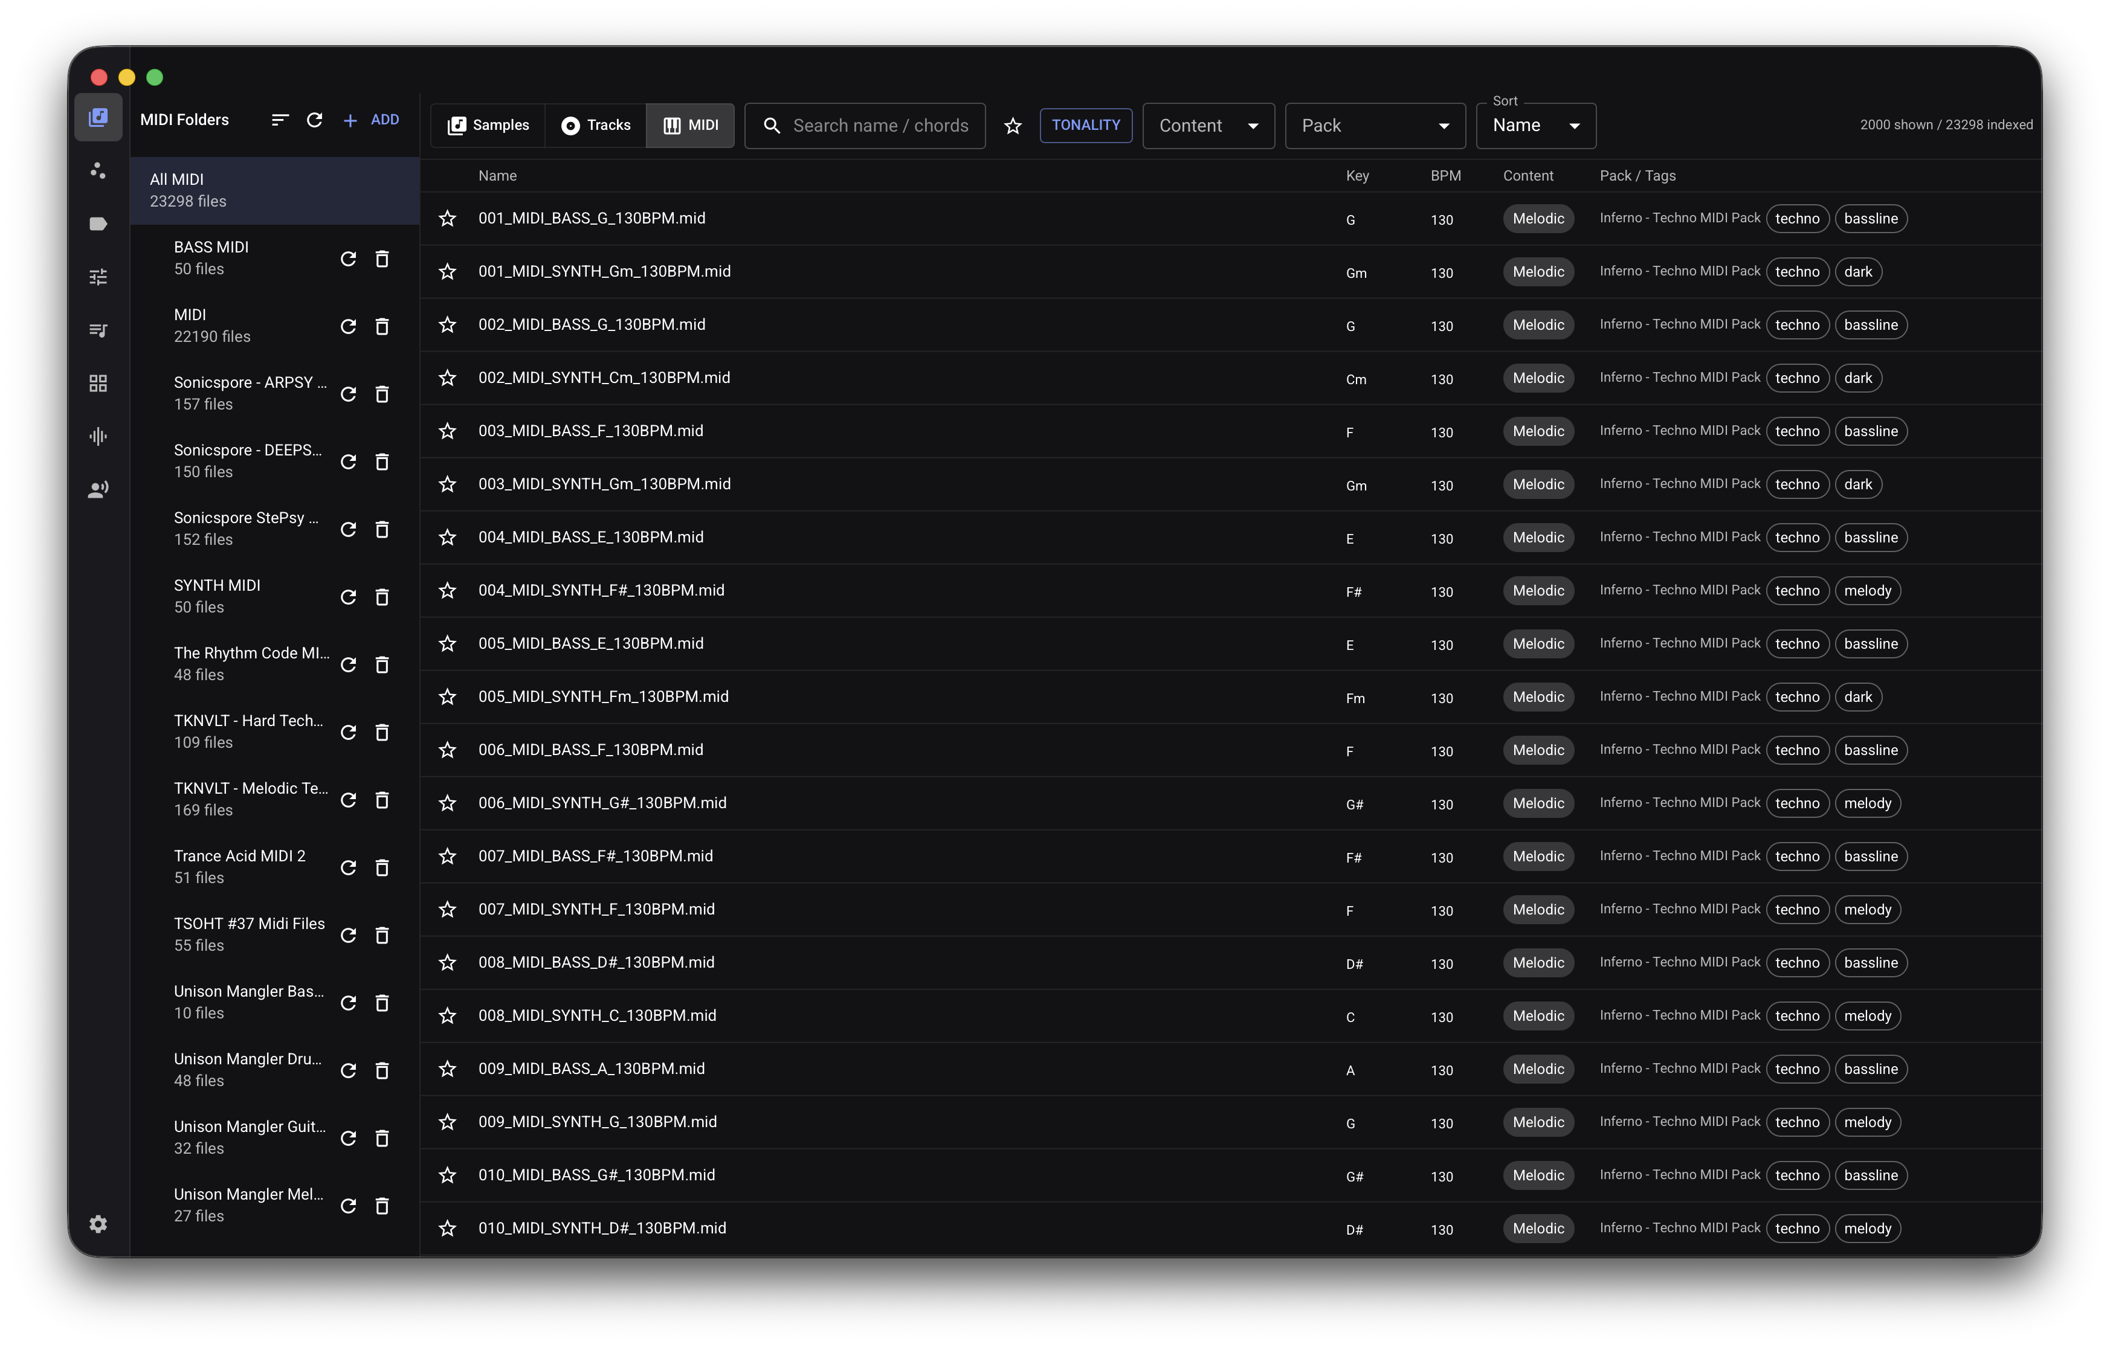Switch to the Tracks tab
2110x1347 pixels.
click(x=596, y=125)
